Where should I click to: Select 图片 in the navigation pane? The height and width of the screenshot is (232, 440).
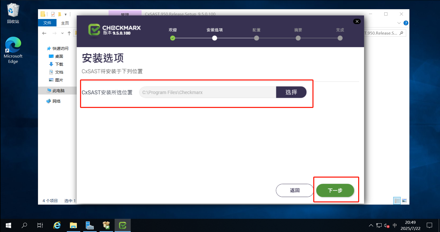coord(56,80)
